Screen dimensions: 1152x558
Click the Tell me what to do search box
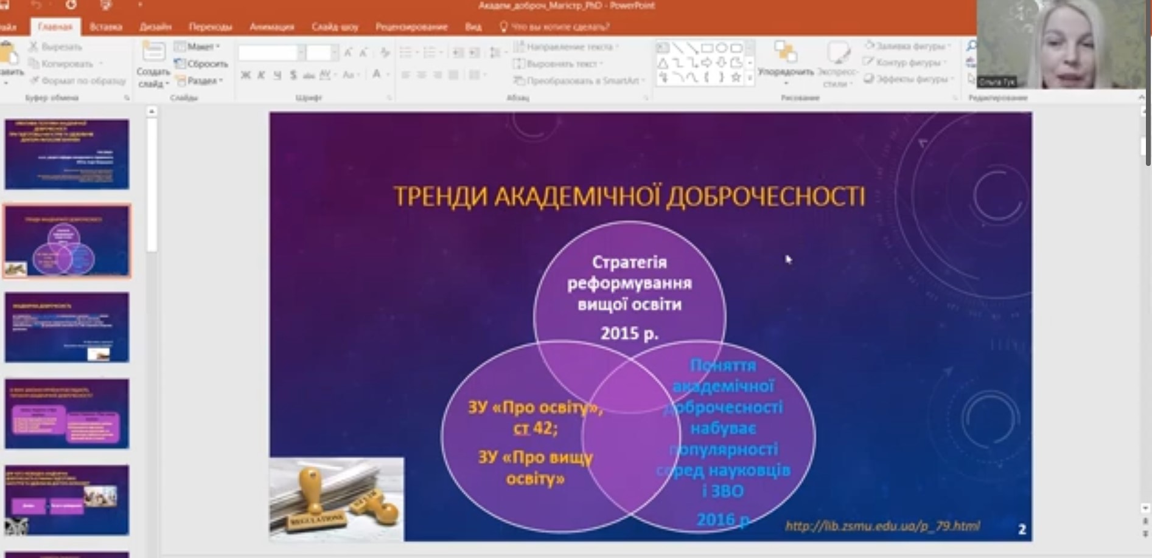point(554,27)
